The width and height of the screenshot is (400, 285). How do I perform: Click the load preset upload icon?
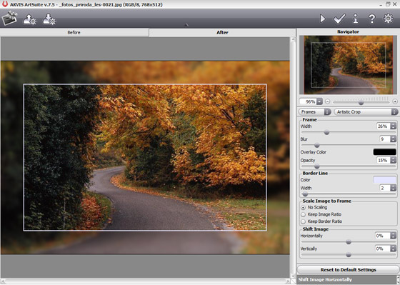coord(29,19)
